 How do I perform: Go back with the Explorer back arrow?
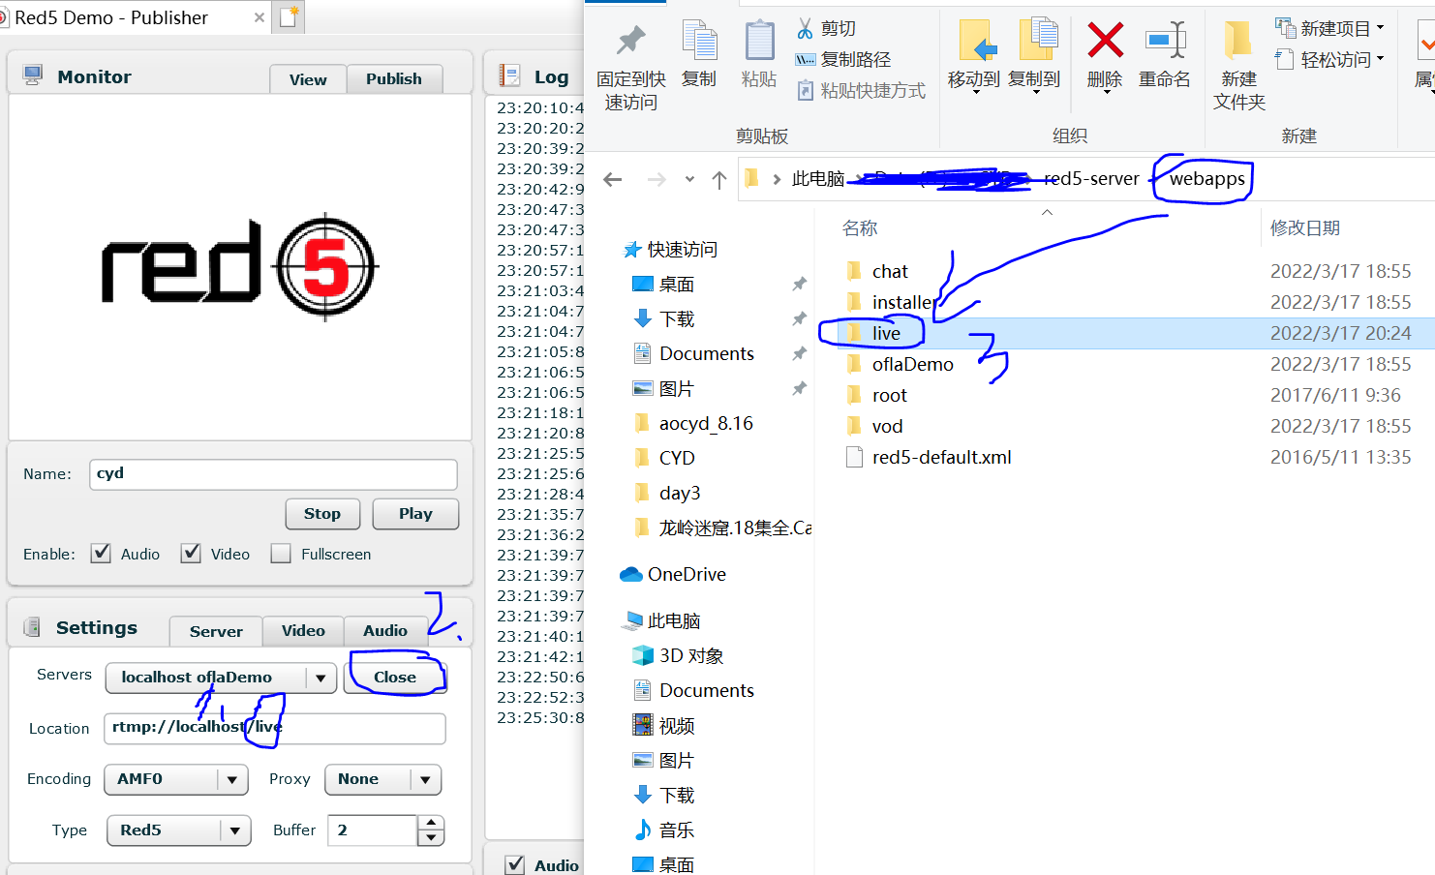(612, 179)
